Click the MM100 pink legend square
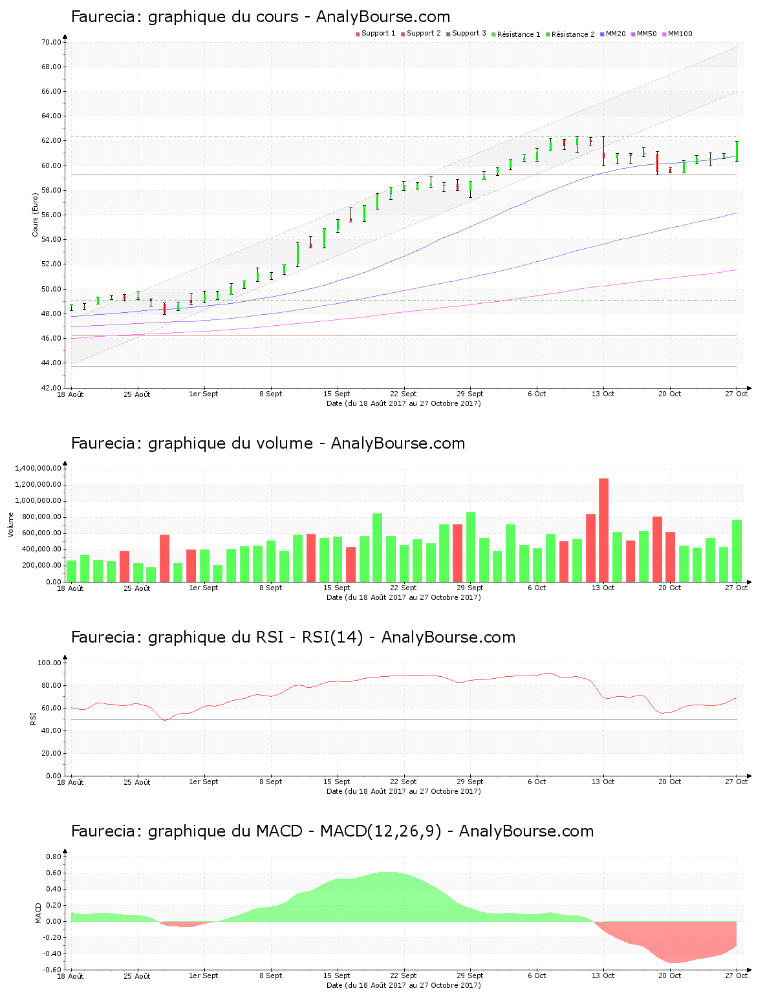 [664, 34]
